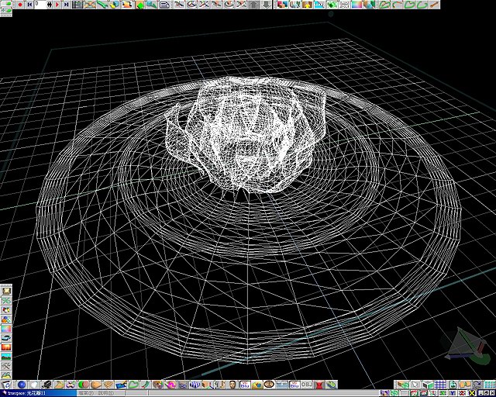The image size is (496, 397).
Task: Jump to the animation start frame
Action: click(29, 5)
